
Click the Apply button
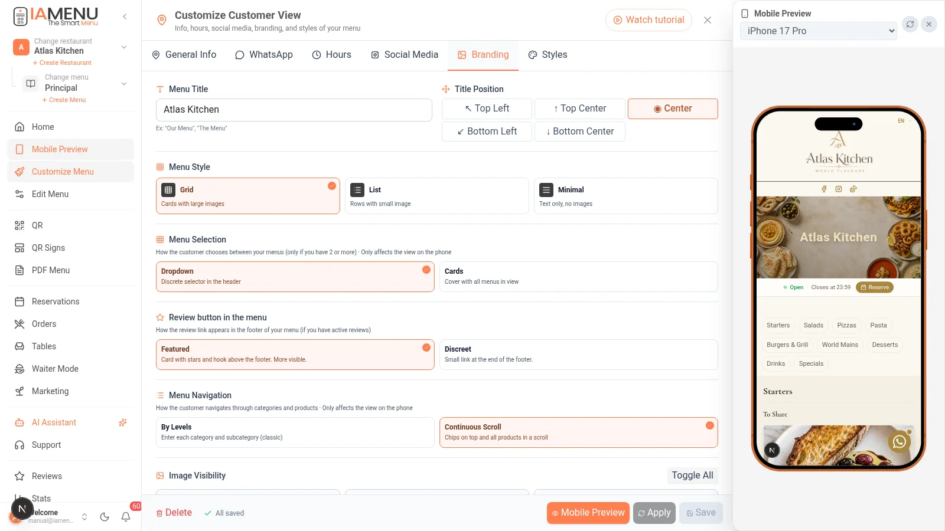point(654,513)
